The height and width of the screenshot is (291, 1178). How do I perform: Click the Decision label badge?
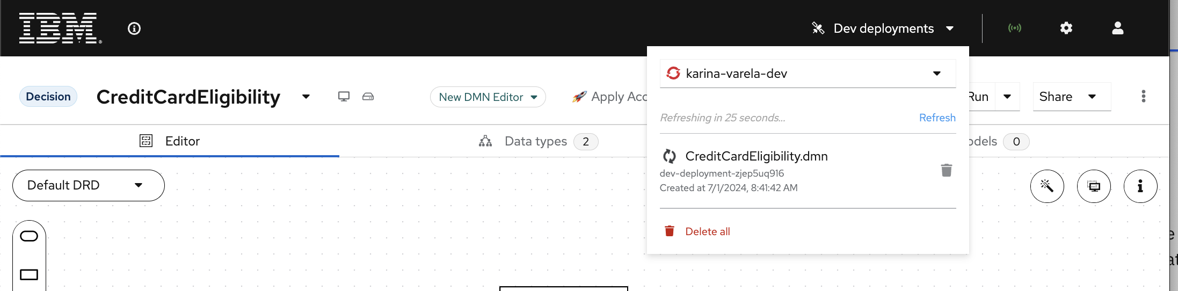(x=48, y=97)
